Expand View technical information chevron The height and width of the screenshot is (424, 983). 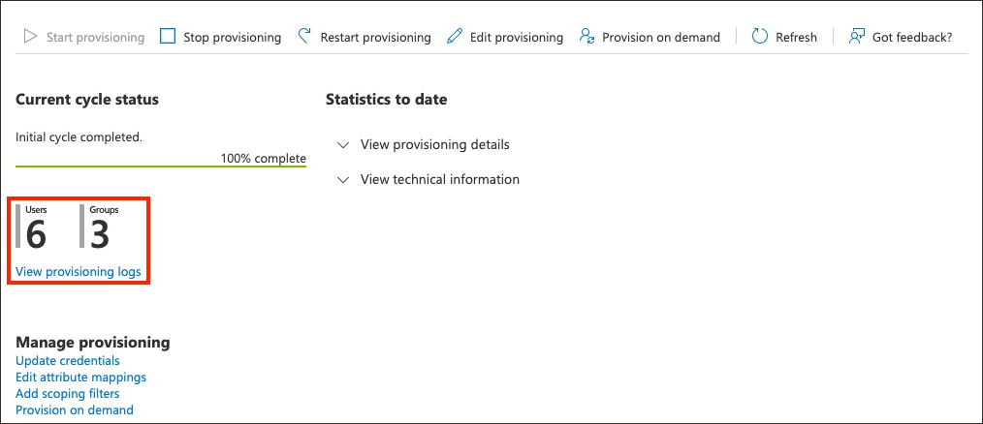coord(342,180)
